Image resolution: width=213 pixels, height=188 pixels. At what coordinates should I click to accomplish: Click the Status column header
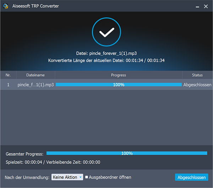197,75
